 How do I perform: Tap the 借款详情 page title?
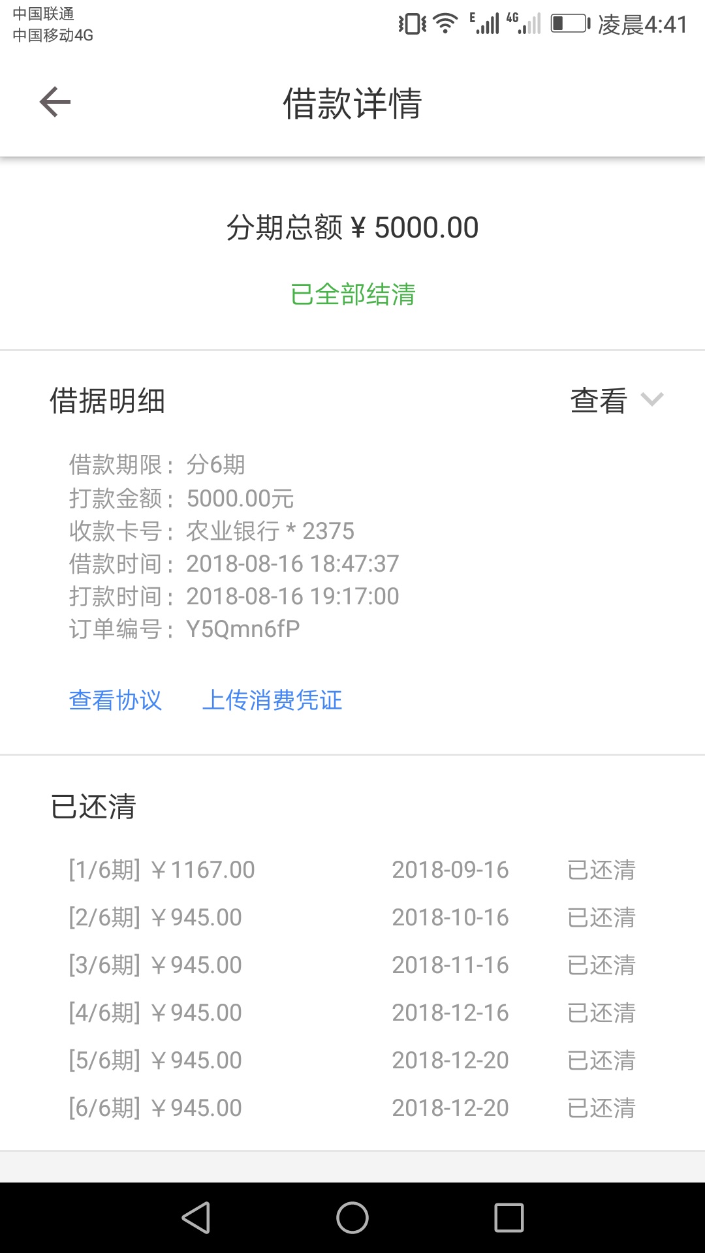[352, 103]
